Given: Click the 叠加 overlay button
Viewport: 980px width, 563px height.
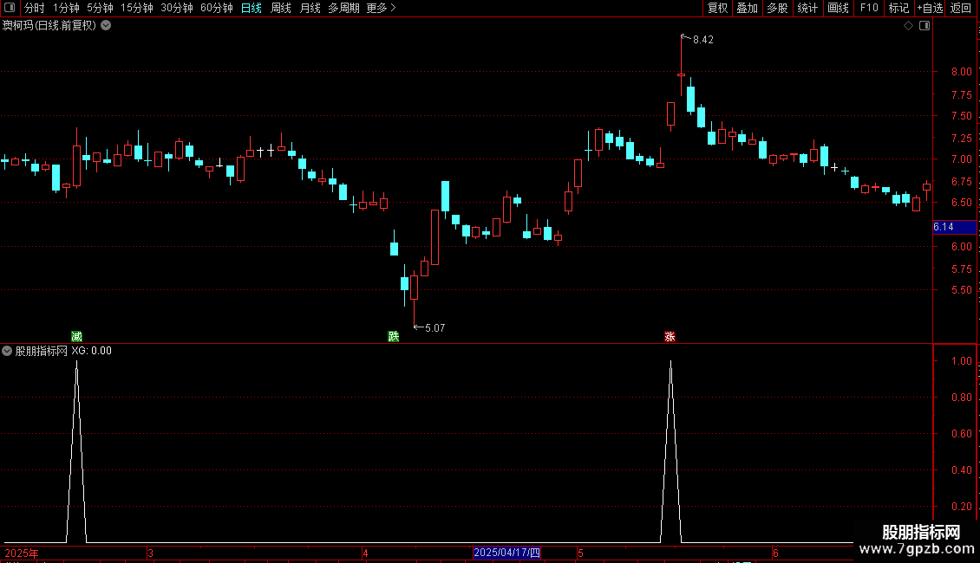Looking at the screenshot, I should tap(747, 8).
